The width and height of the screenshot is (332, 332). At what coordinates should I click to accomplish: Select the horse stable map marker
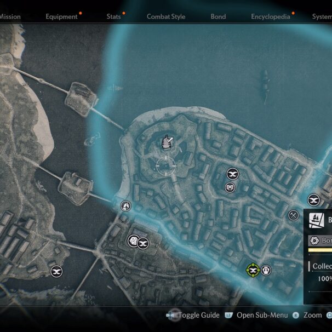pos(125,206)
